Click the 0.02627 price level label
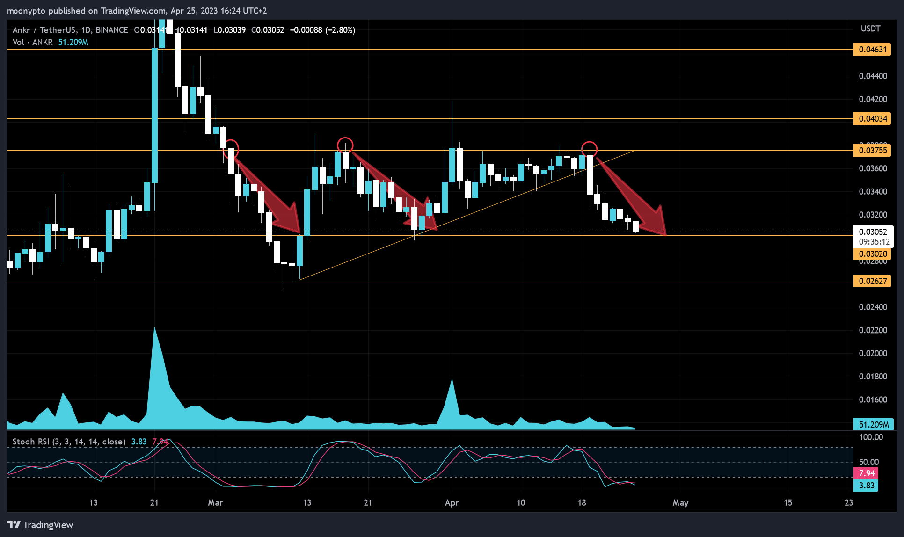Viewport: 904px width, 537px height. 872,281
